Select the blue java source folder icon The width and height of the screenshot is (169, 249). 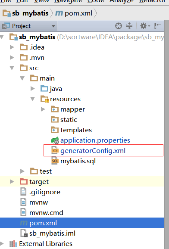coord(44,88)
